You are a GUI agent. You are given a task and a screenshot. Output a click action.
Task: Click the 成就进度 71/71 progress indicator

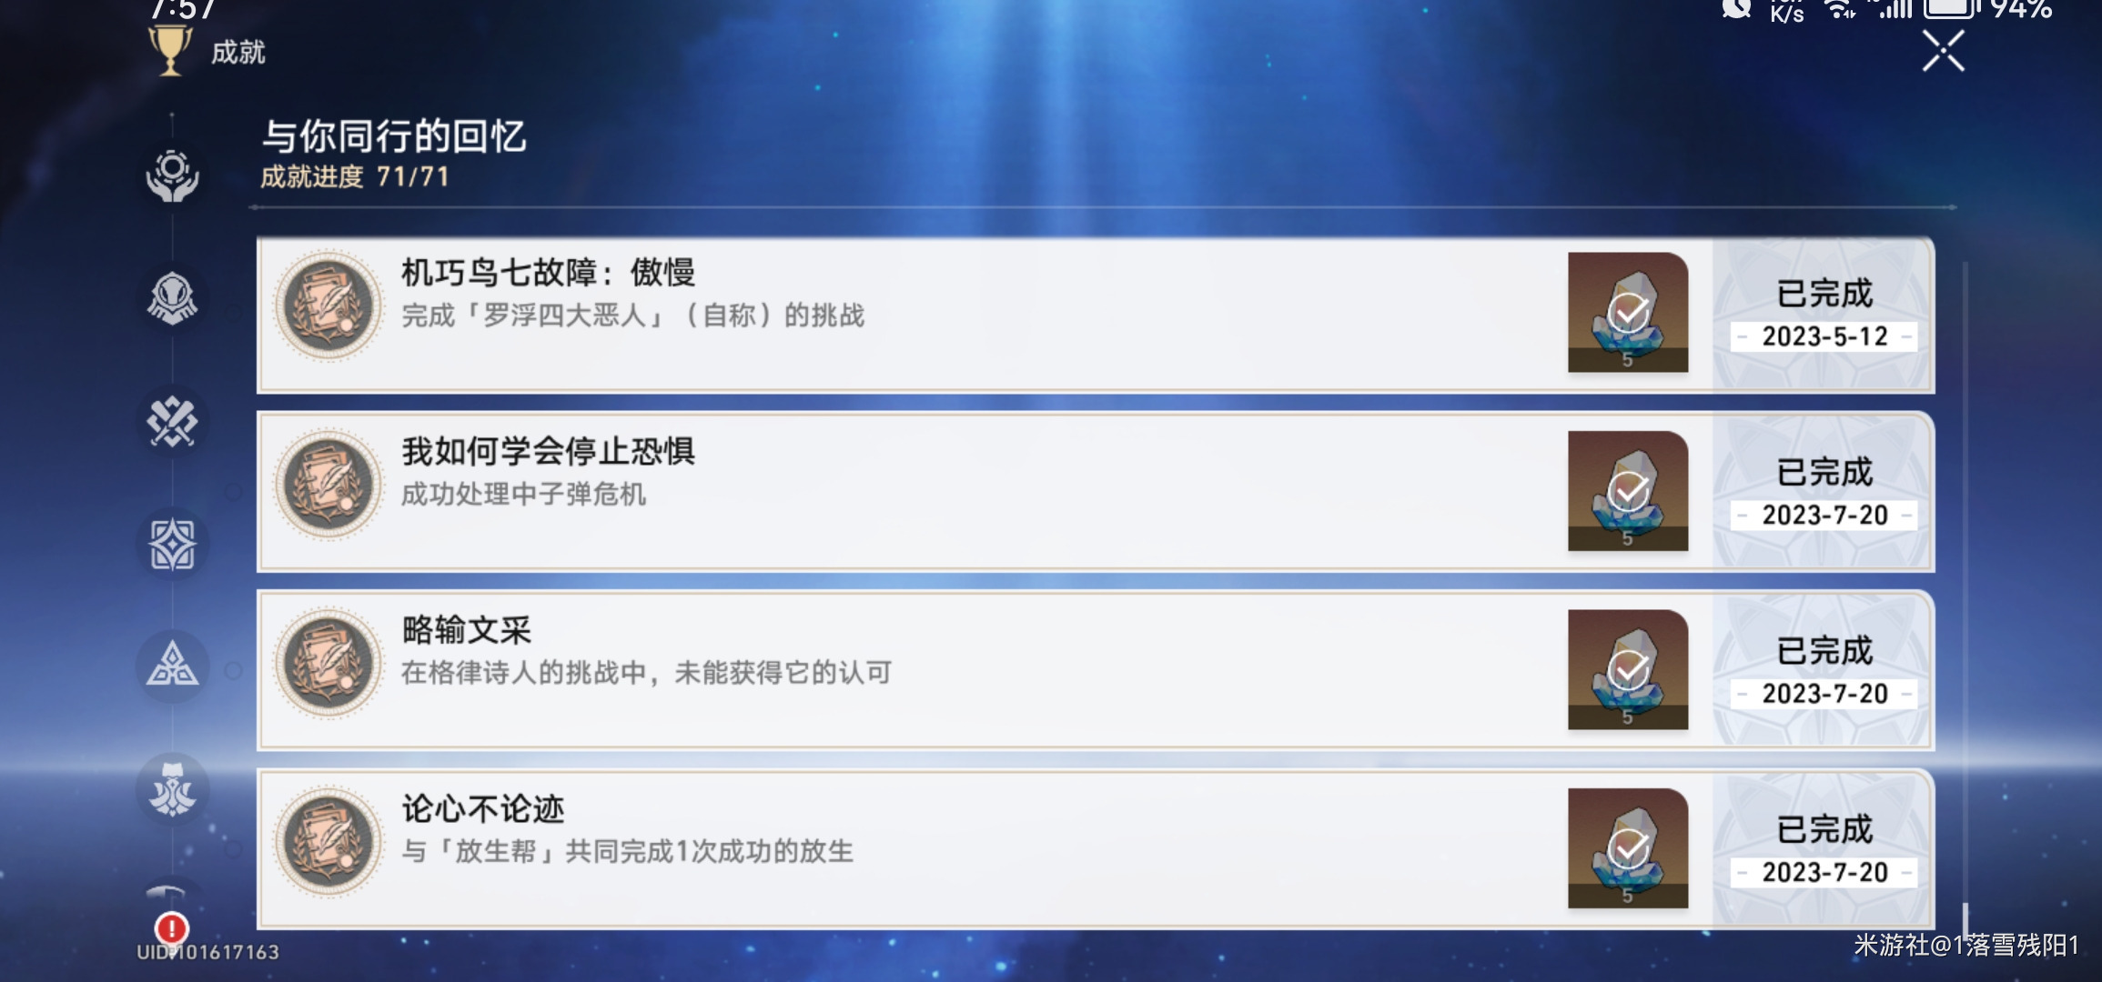[354, 180]
